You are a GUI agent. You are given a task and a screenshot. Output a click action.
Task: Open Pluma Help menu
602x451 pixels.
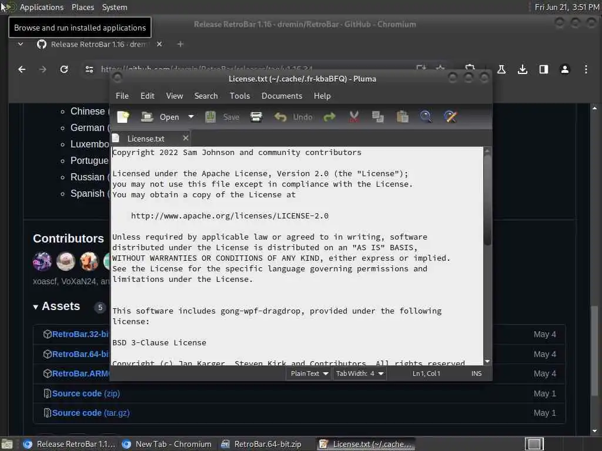[322, 96]
